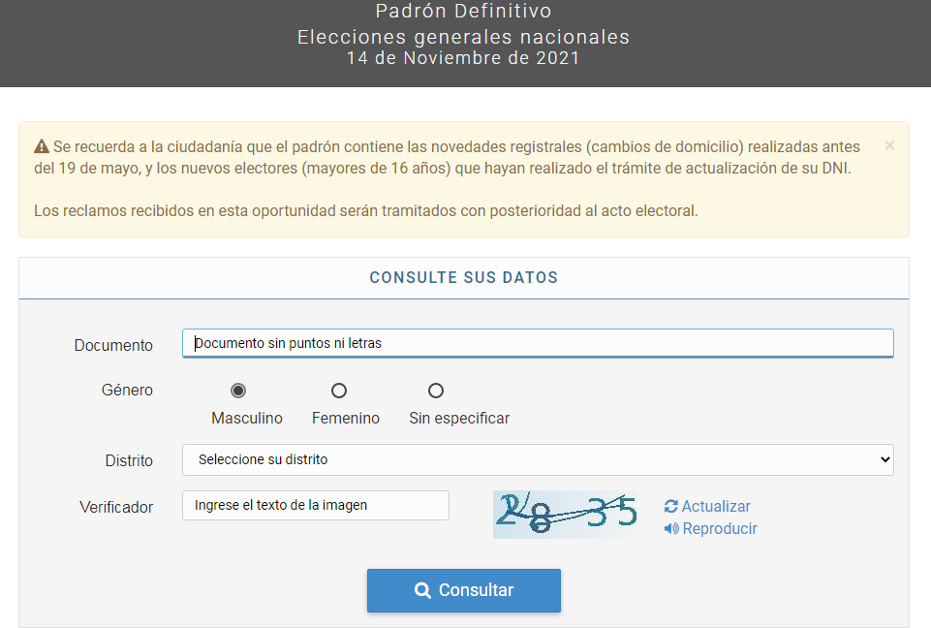931x628 pixels.
Task: Select the Masculino gender option
Action: click(238, 391)
